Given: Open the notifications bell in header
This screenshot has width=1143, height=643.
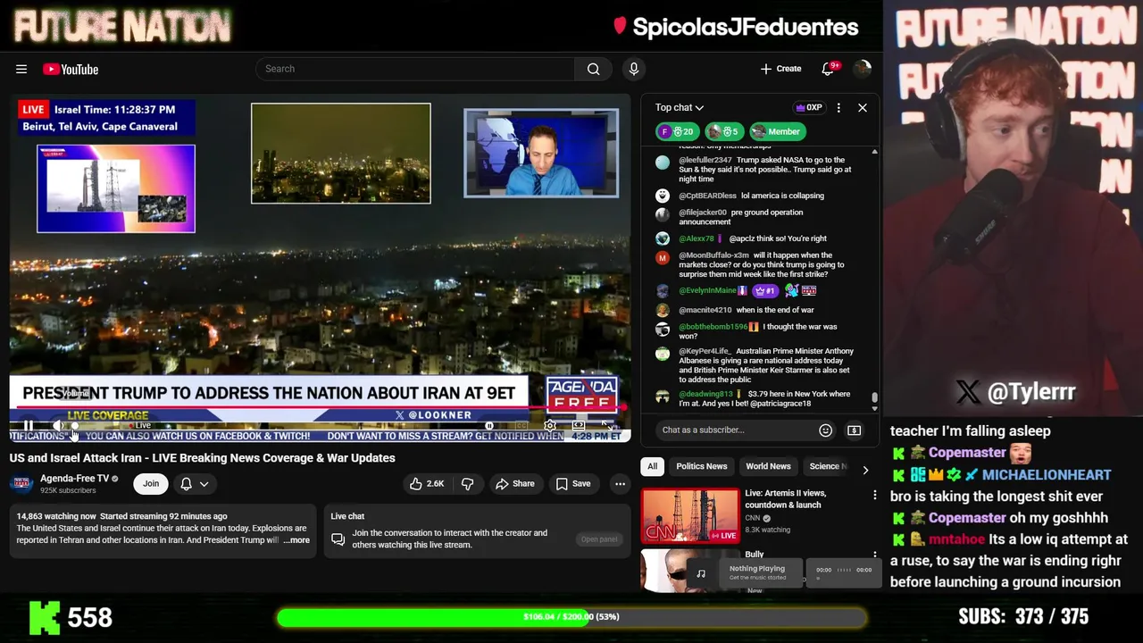Looking at the screenshot, I should coord(829,69).
